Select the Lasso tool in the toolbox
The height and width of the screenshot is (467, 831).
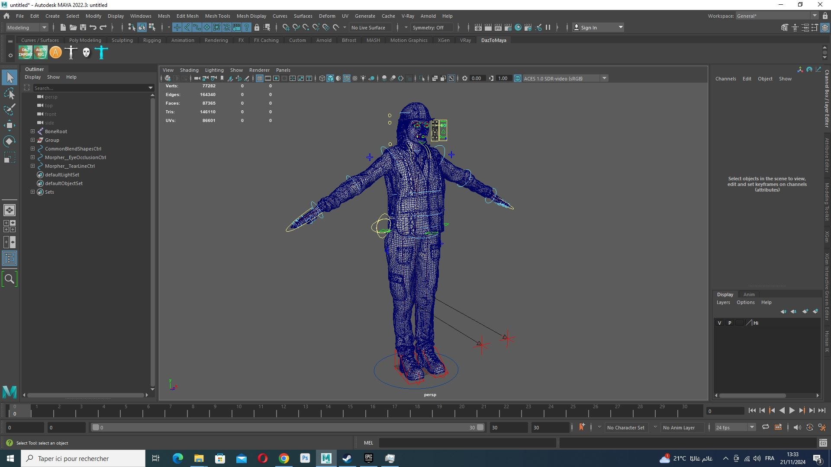point(9,93)
